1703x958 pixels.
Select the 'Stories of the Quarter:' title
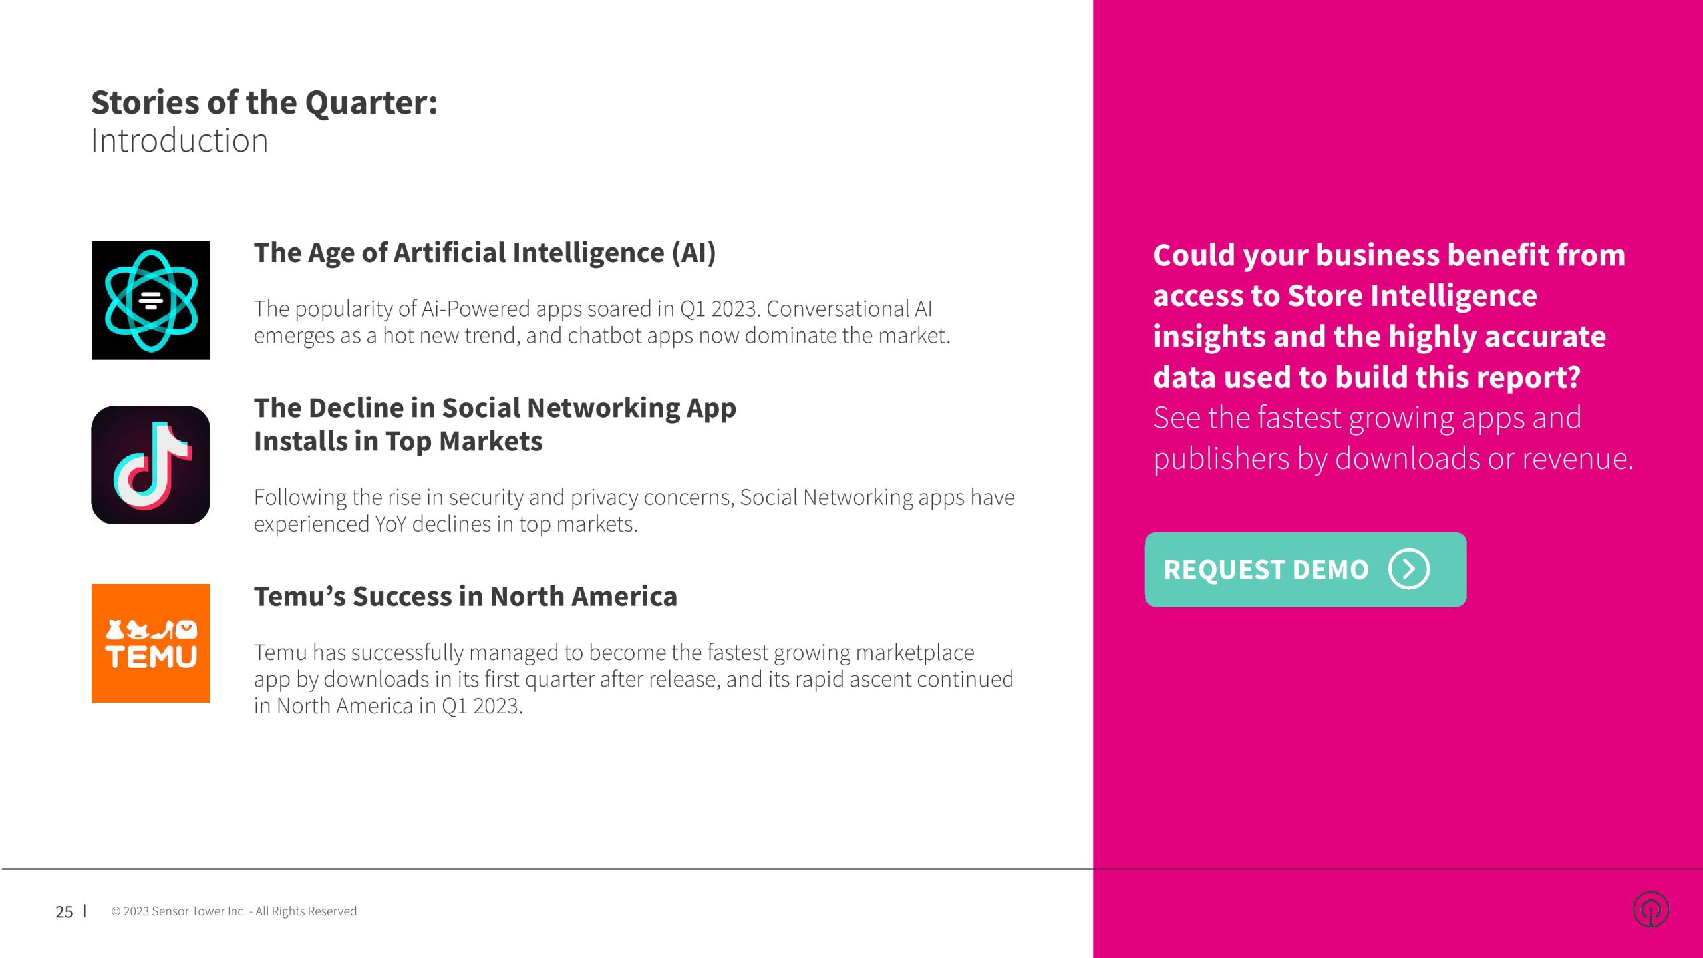click(265, 102)
